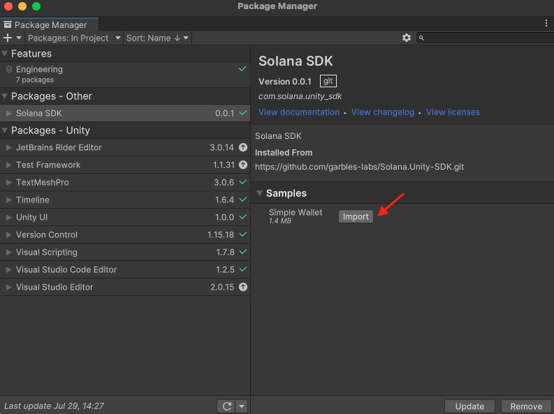Click the Update button
This screenshot has height=414, width=554.
point(469,406)
